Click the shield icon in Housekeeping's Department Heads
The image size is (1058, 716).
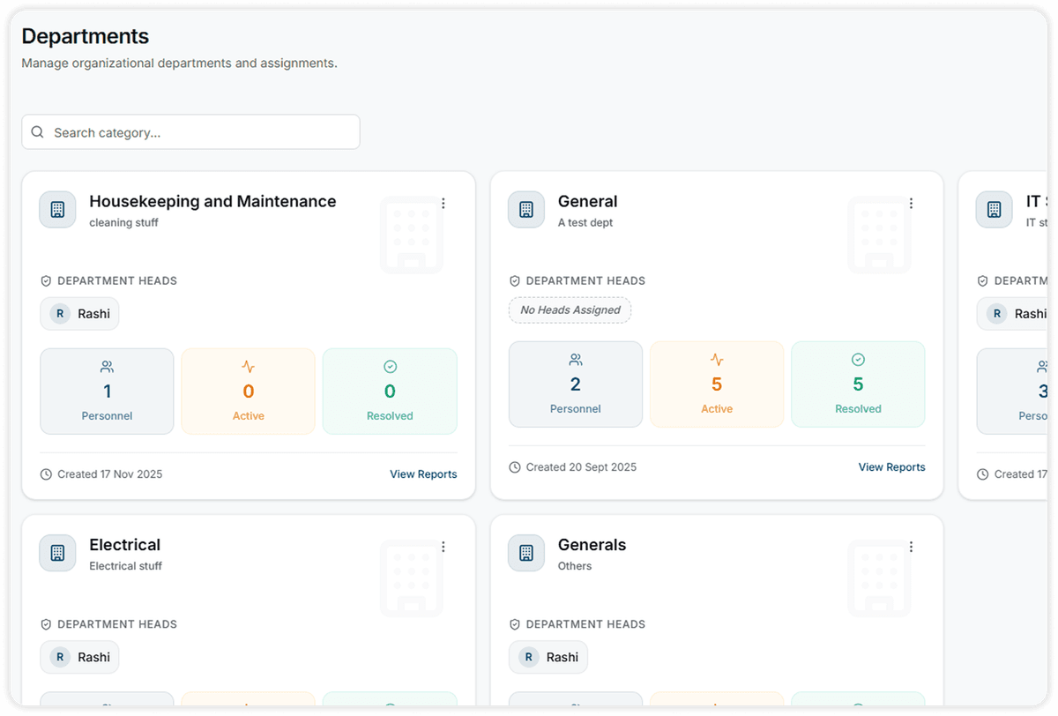(x=46, y=281)
